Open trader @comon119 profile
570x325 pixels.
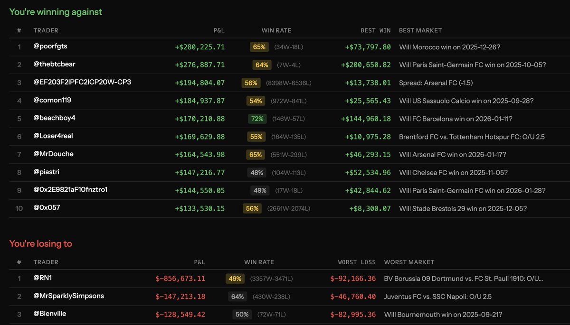click(x=52, y=100)
